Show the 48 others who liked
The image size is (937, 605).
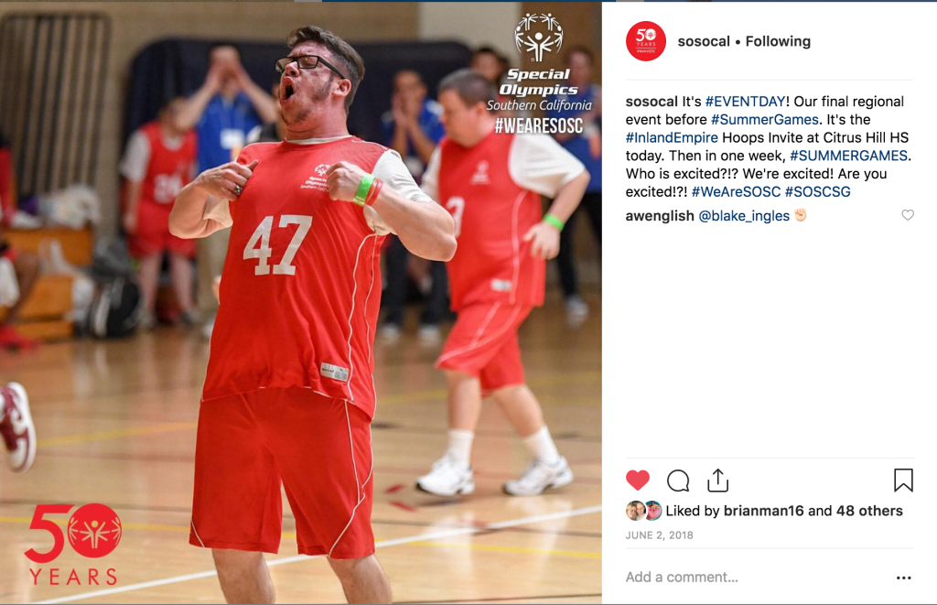click(x=869, y=511)
